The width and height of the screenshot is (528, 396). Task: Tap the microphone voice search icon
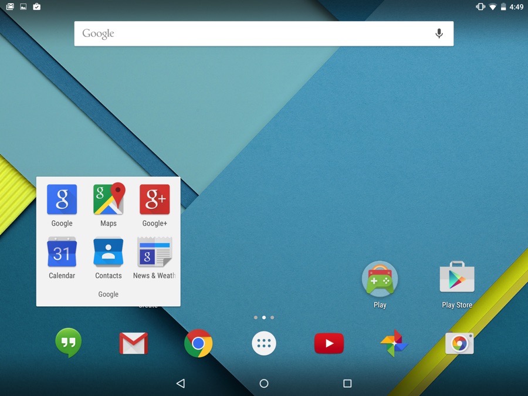pyautogui.click(x=439, y=33)
